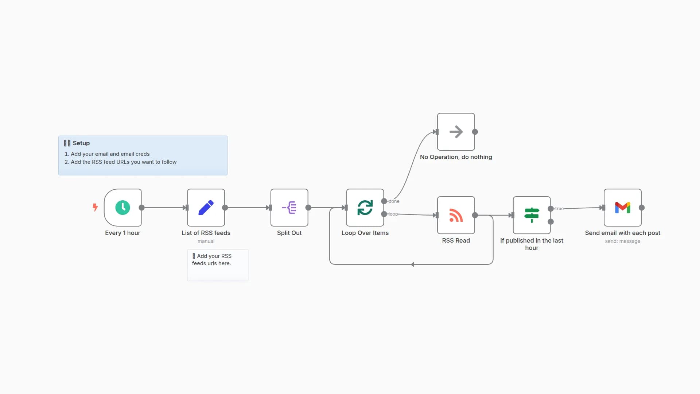The width and height of the screenshot is (700, 394).
Task: Click the 'Loop Over Items' label
Action: click(x=365, y=233)
